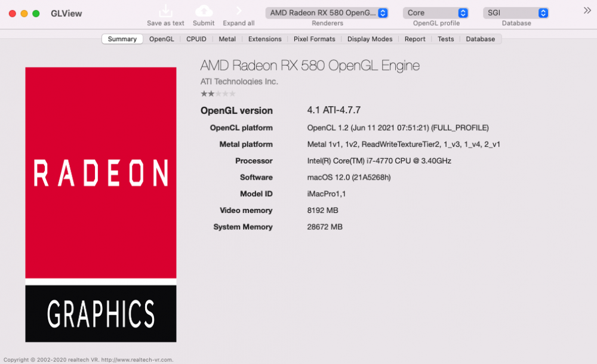
Task: Click the ATI Technologies Inc. vendor text
Action: pos(239,82)
